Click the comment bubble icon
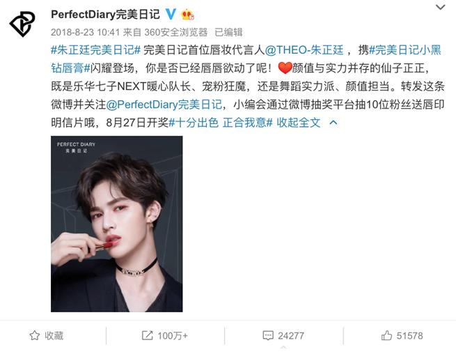Screen dimensions: 456x352 [x=268, y=335]
